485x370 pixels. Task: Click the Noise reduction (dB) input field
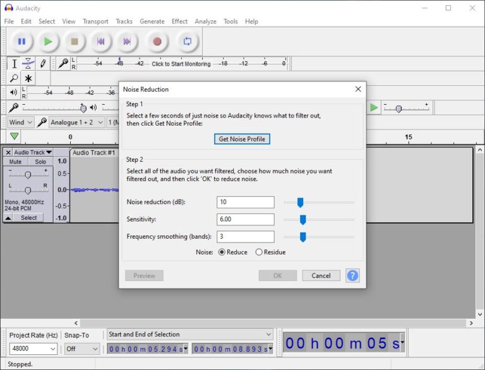click(245, 202)
